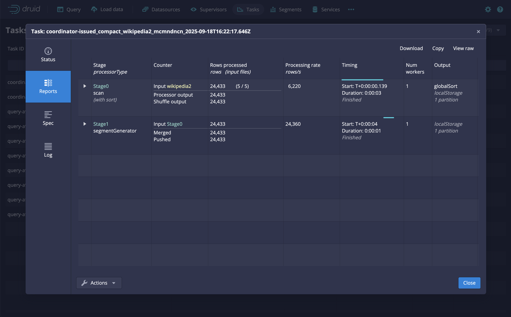Click the Druid logo icon

click(x=14, y=9)
